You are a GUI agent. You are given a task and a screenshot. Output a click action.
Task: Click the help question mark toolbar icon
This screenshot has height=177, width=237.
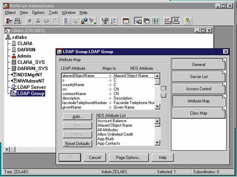tap(188, 21)
